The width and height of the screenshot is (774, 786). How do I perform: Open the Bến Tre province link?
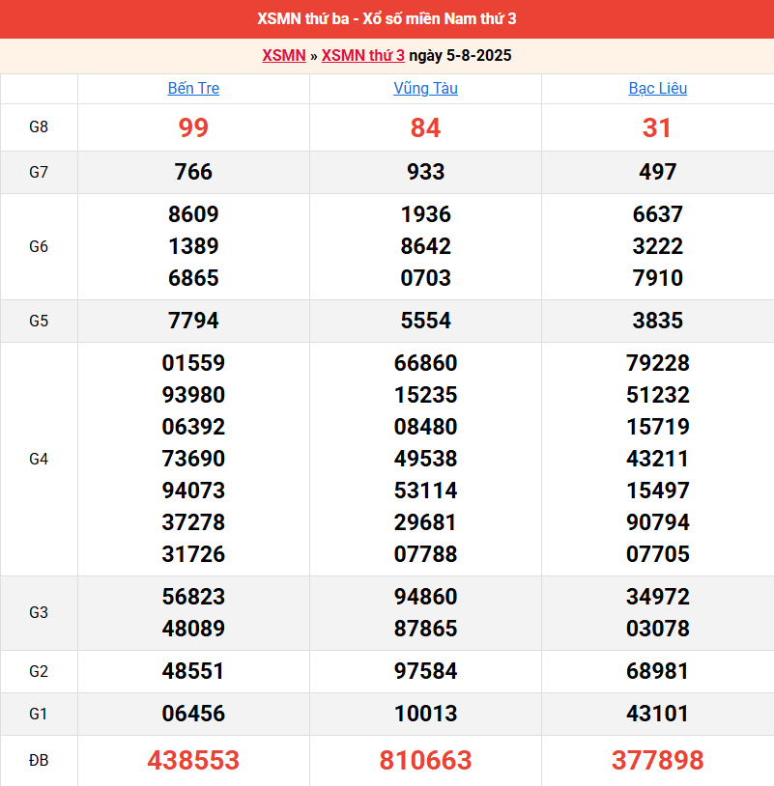click(193, 88)
